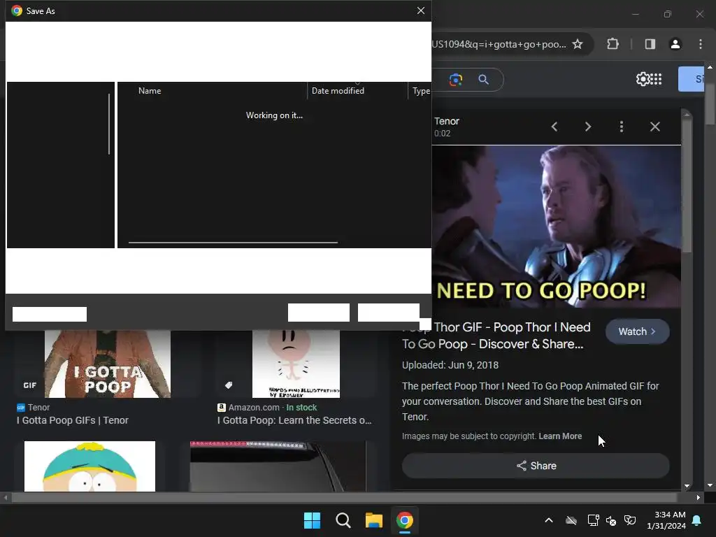Open the Chrome extensions puzzle icon
The width and height of the screenshot is (716, 537).
click(x=613, y=44)
